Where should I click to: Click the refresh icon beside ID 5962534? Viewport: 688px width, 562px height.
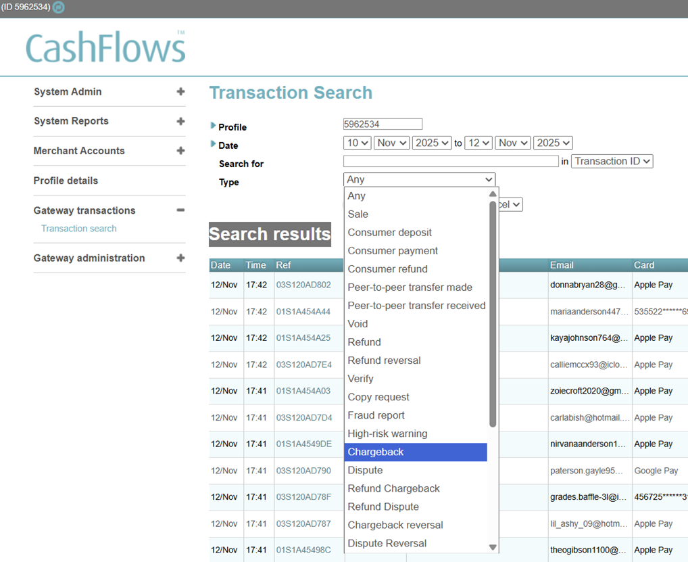point(58,7)
